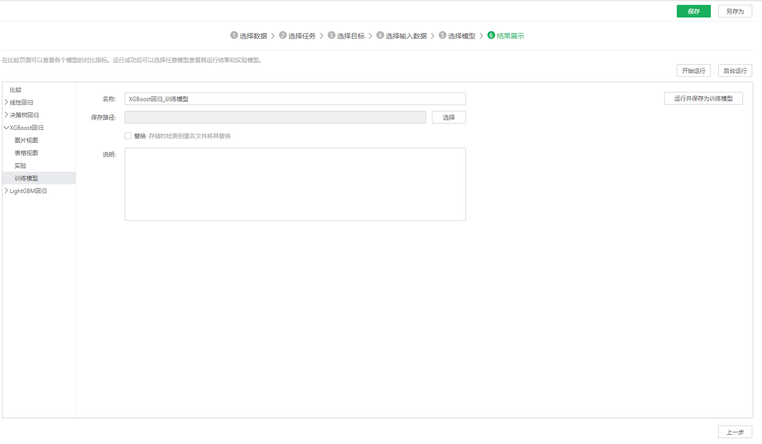The height and width of the screenshot is (444, 762).
Task: Expand the 决策树回归 tree node
Action: coord(6,115)
